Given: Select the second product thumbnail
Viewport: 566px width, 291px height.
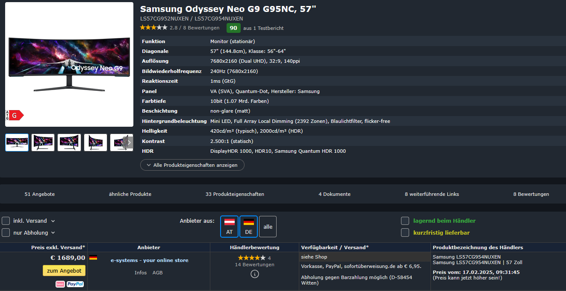Looking at the screenshot, I should tap(43, 143).
